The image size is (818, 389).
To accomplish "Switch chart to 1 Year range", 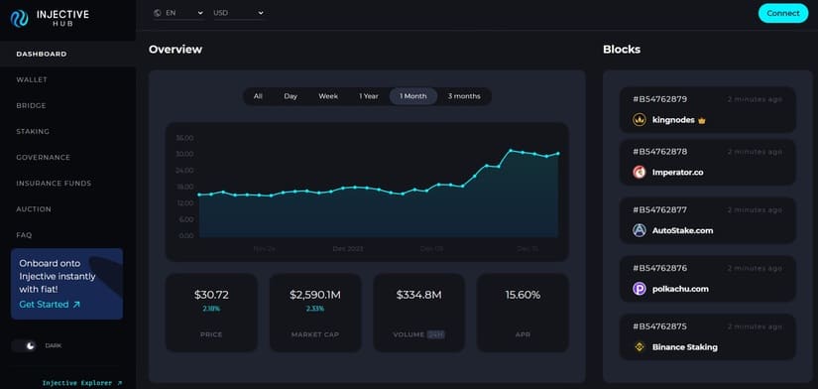I will click(x=369, y=96).
